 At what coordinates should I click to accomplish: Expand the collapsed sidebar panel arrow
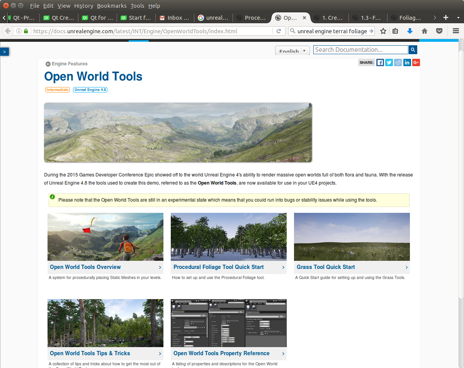click(x=4, y=51)
